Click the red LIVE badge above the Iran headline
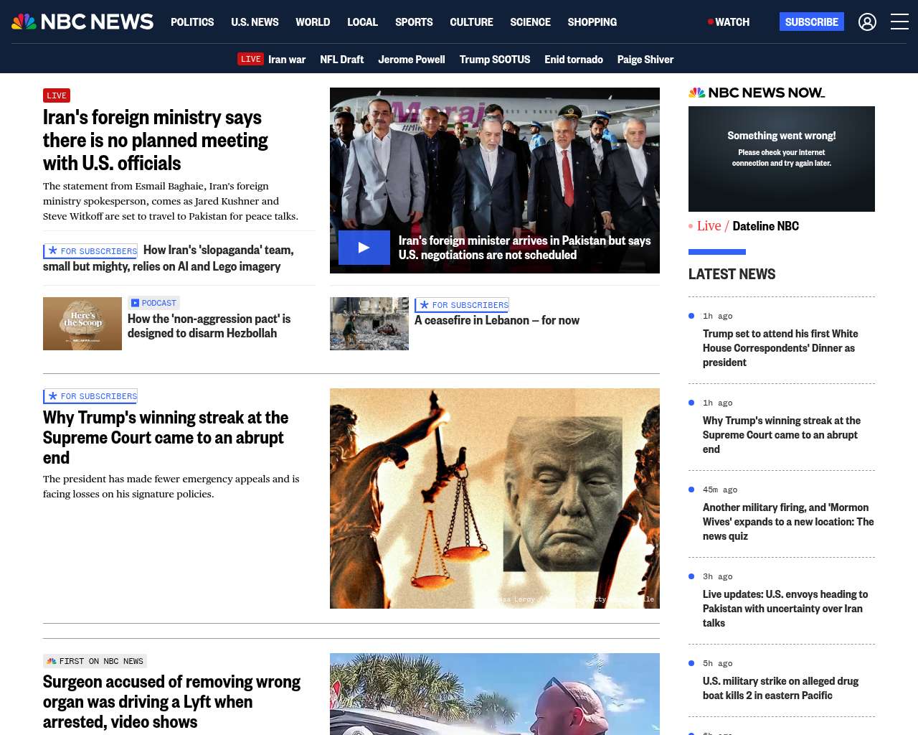The width and height of the screenshot is (918, 735). [57, 95]
